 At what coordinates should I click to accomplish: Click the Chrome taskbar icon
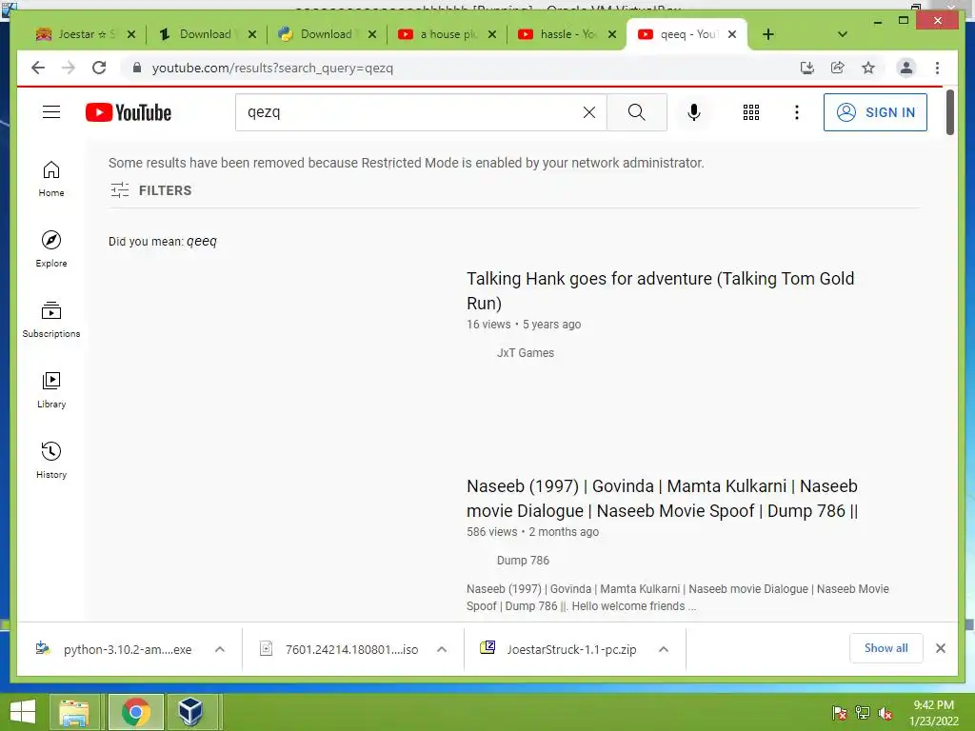click(135, 712)
